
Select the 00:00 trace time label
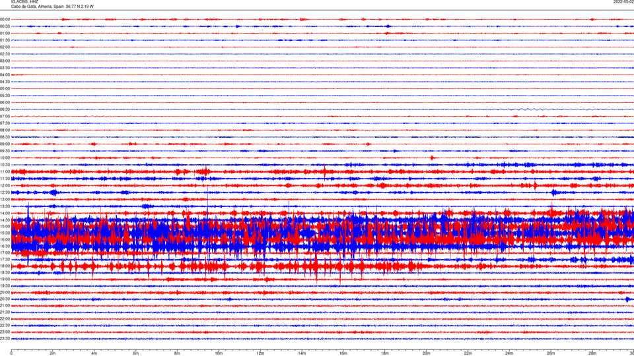tap(5, 19)
